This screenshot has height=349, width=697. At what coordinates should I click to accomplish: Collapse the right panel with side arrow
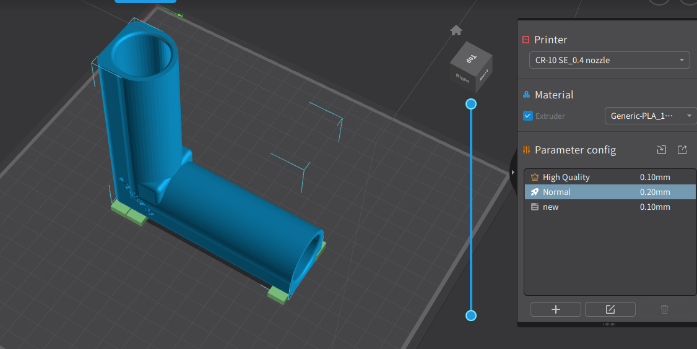pos(513,173)
